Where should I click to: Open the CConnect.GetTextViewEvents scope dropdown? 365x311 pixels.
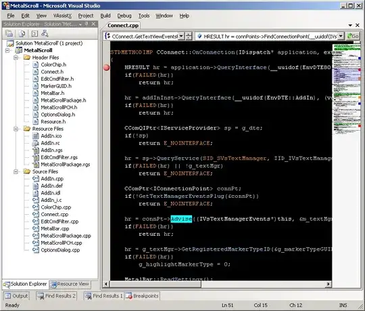tap(181, 36)
